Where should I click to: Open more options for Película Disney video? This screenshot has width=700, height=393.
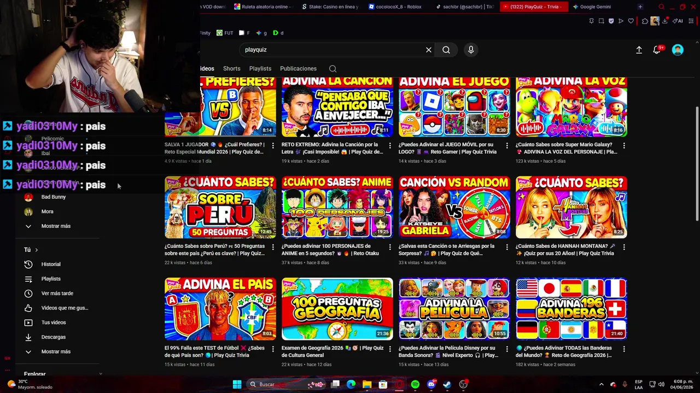507,349
